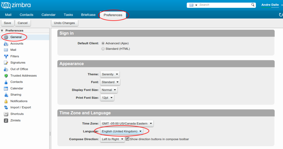
Task: Click the Sharing icon in sidebar
Action: tap(6, 95)
